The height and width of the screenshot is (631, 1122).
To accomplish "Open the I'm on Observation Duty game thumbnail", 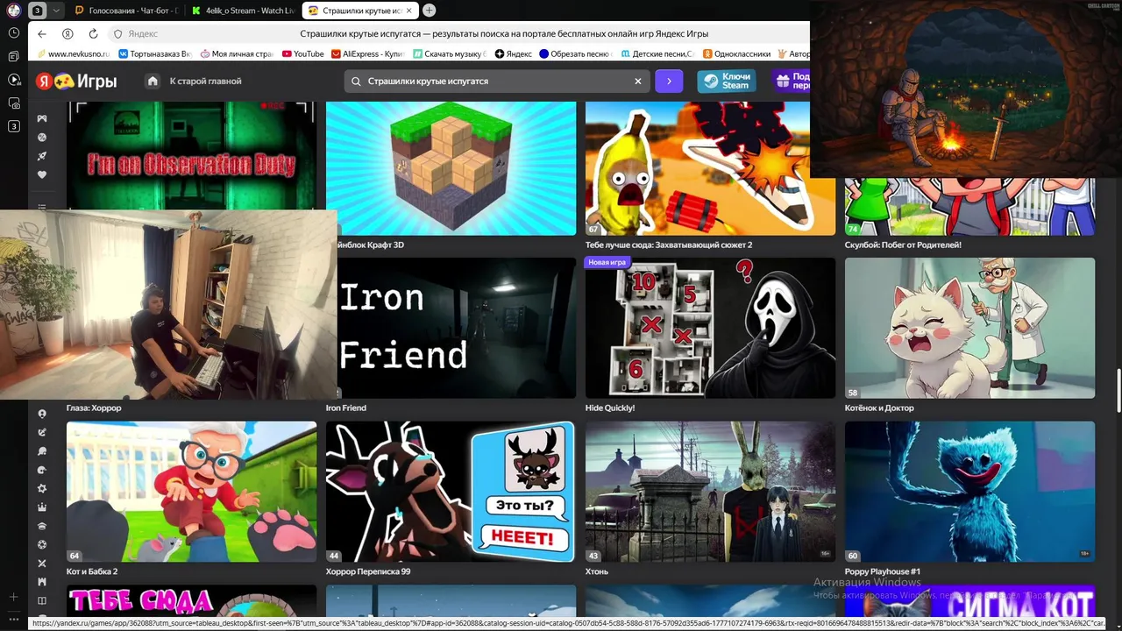I will tap(191, 154).
